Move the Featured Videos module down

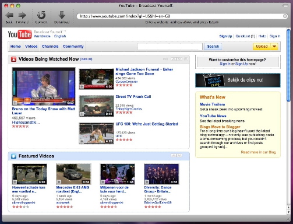(179, 155)
